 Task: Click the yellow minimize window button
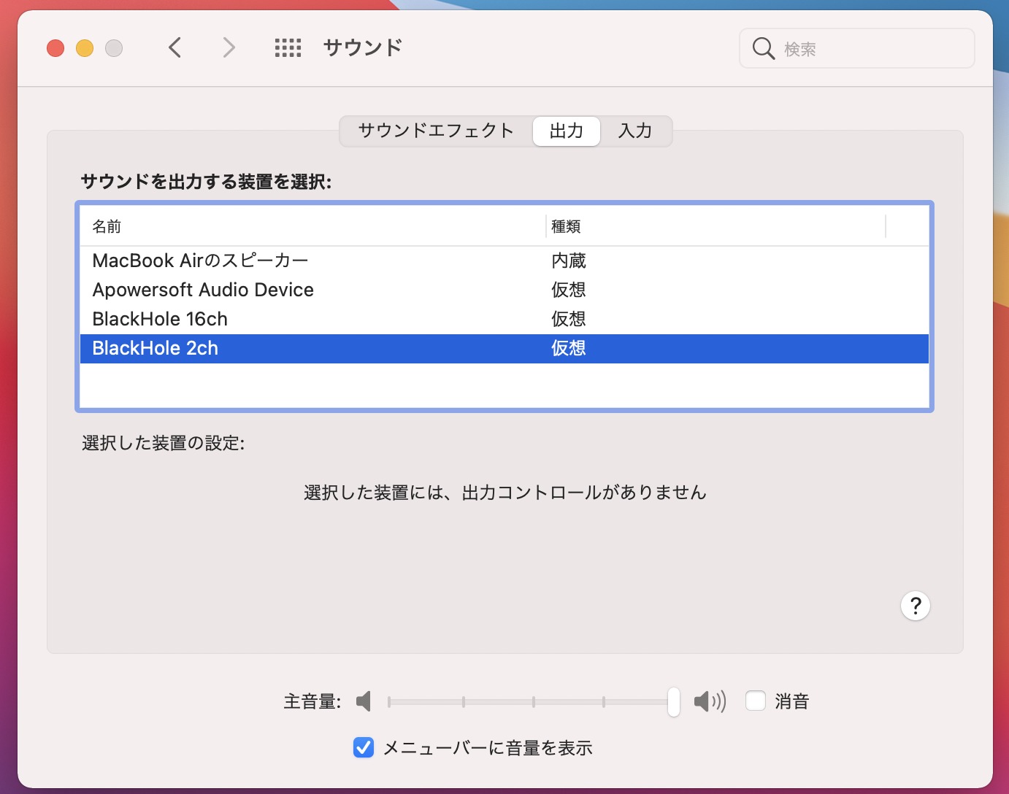coord(85,48)
